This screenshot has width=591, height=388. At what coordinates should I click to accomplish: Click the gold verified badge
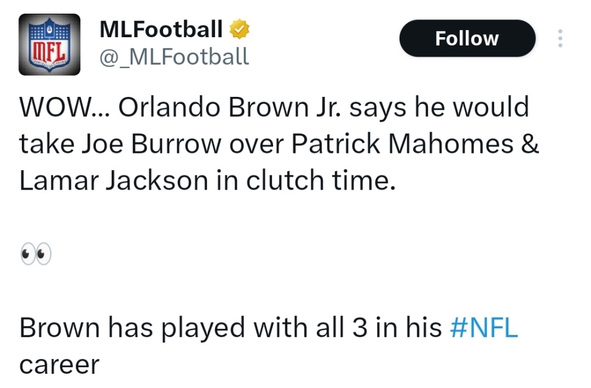[240, 28]
